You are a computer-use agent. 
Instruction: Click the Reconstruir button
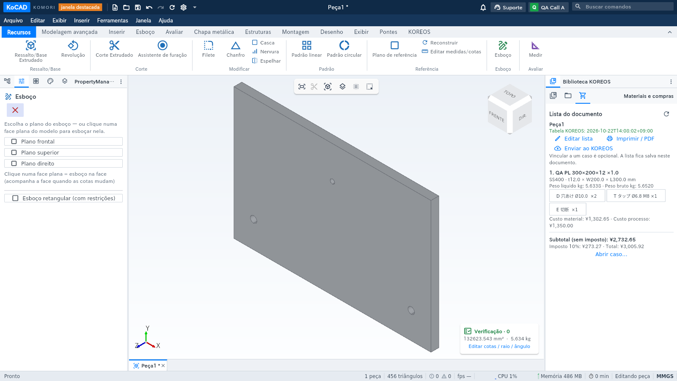[x=440, y=43]
